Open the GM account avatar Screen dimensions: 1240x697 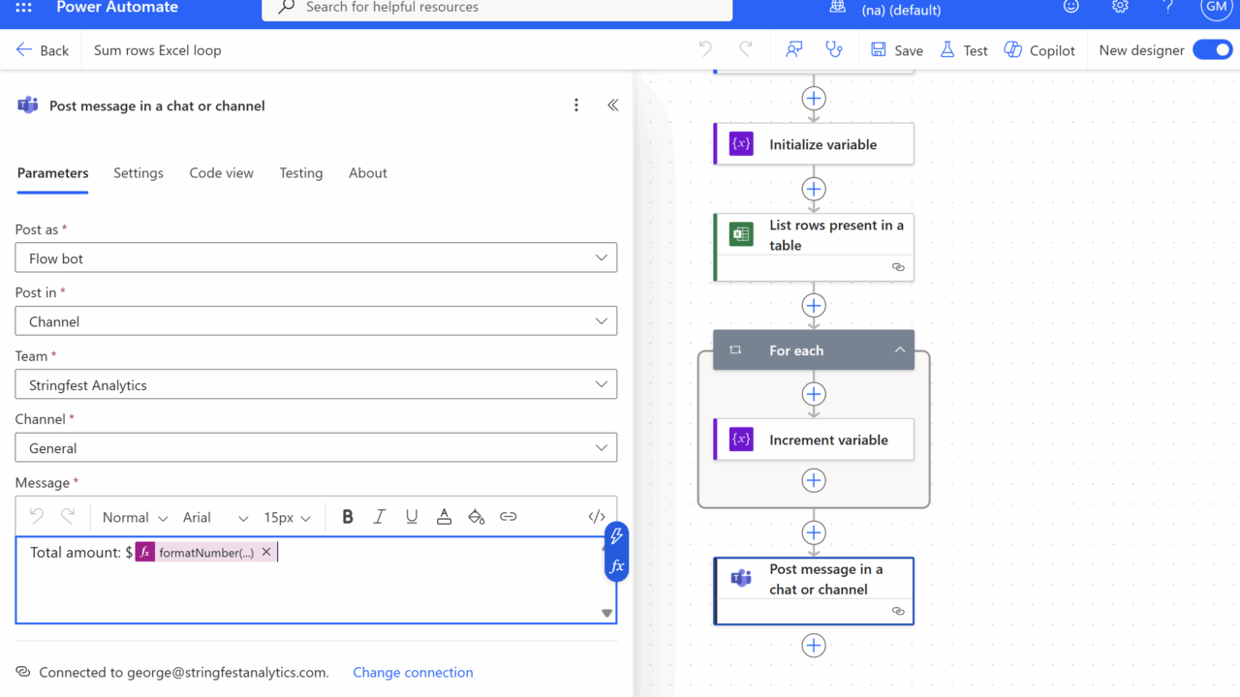click(x=1215, y=7)
